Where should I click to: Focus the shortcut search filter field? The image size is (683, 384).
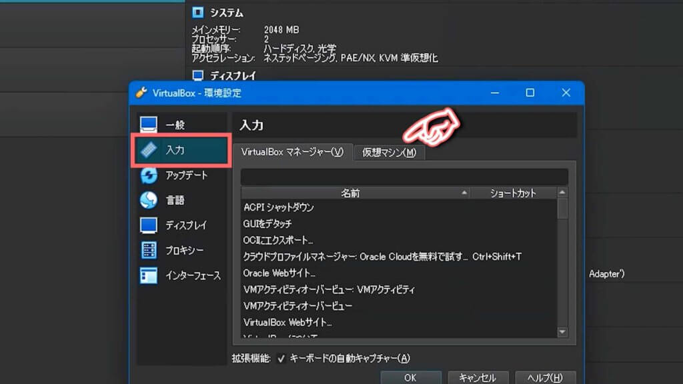click(x=404, y=177)
